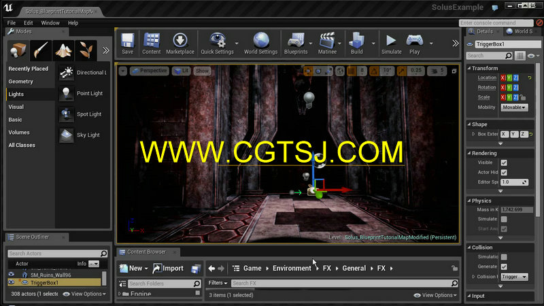The height and width of the screenshot is (306, 544).
Task: Open the Play options dropdown arrow
Action: pos(431,44)
